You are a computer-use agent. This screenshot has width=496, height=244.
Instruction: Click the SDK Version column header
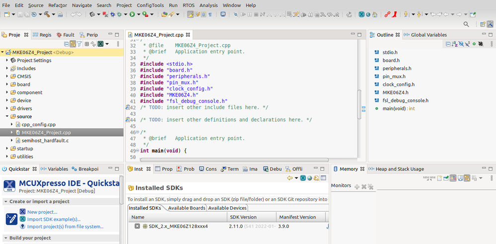[x=252, y=217]
